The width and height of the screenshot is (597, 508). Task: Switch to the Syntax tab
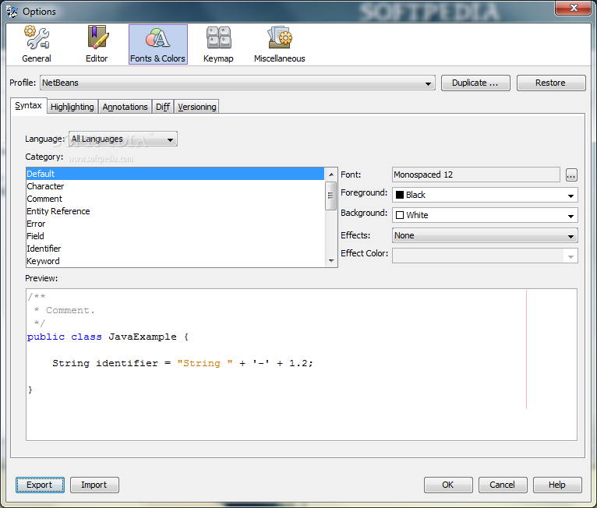click(x=29, y=106)
